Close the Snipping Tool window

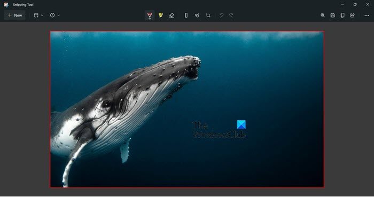[368, 4]
